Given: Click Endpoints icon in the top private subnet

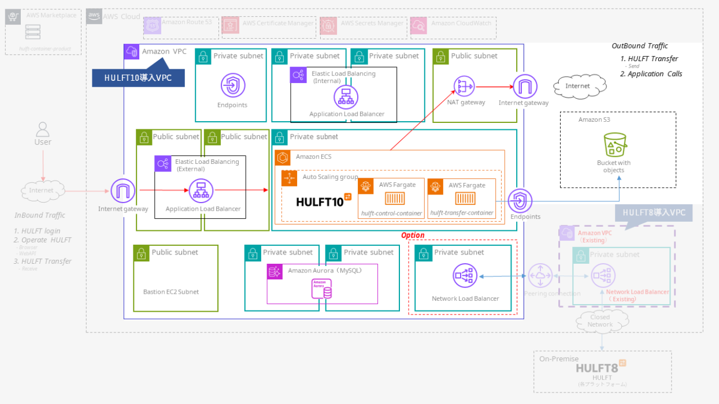Looking at the screenshot, I should 233,85.
